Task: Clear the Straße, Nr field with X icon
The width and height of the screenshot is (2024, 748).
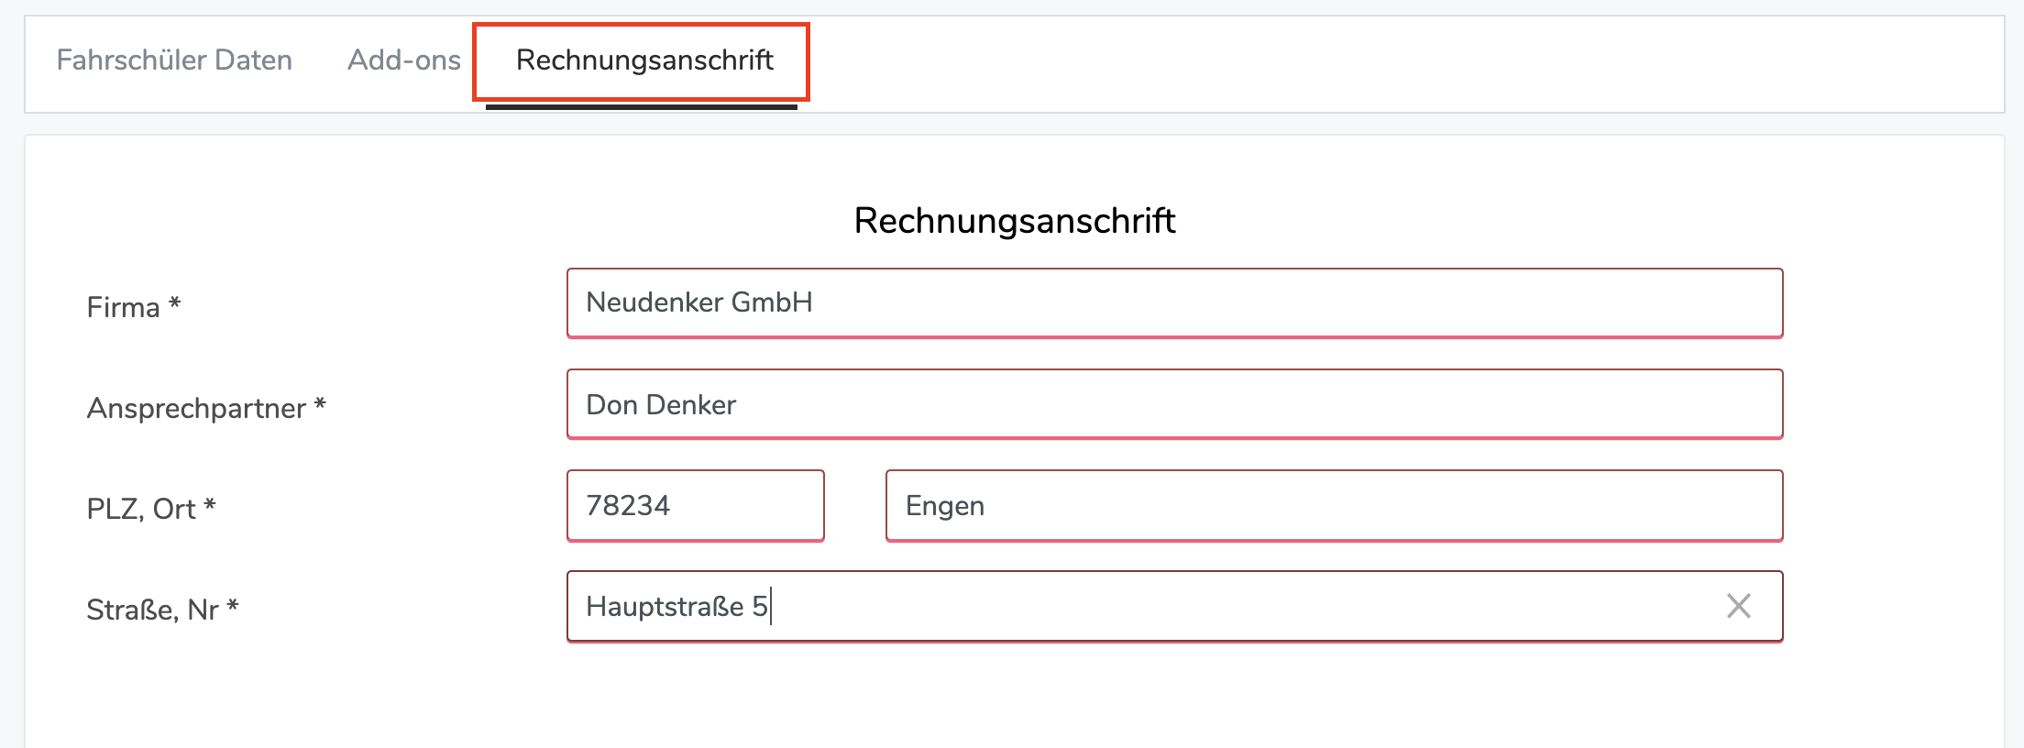Action: [1738, 606]
